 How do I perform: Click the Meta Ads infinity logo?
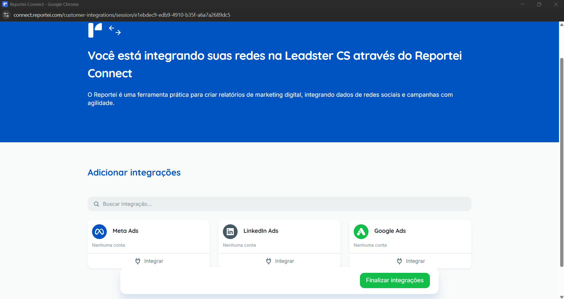pos(99,232)
